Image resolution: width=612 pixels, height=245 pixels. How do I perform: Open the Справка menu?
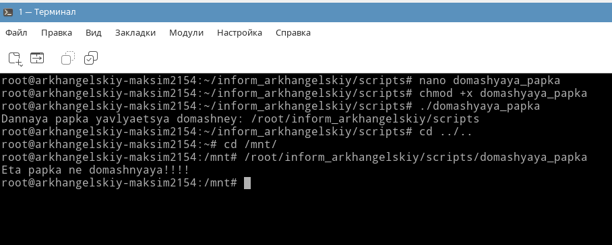click(293, 33)
